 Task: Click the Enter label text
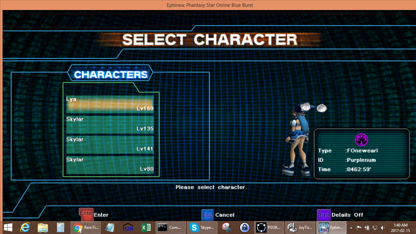click(x=101, y=215)
